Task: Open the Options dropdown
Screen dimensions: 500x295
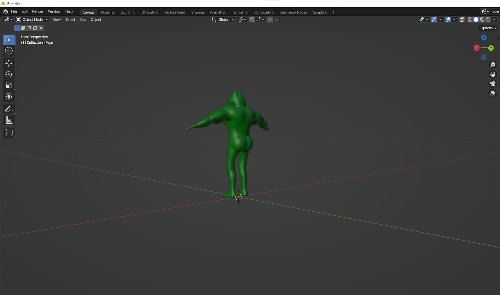Action: pos(488,28)
